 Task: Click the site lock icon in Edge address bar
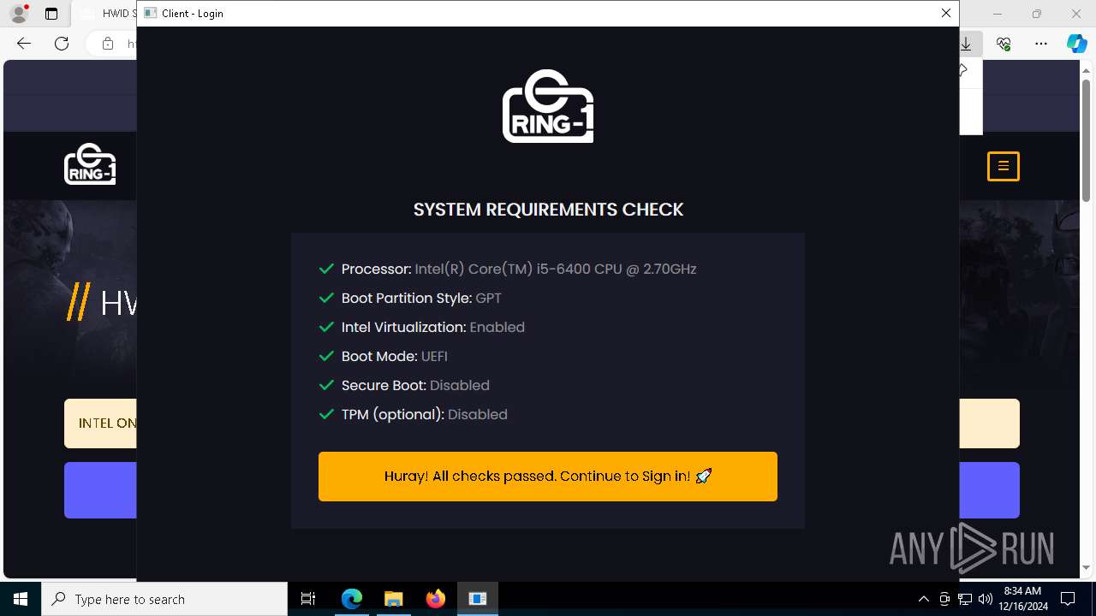pos(108,44)
